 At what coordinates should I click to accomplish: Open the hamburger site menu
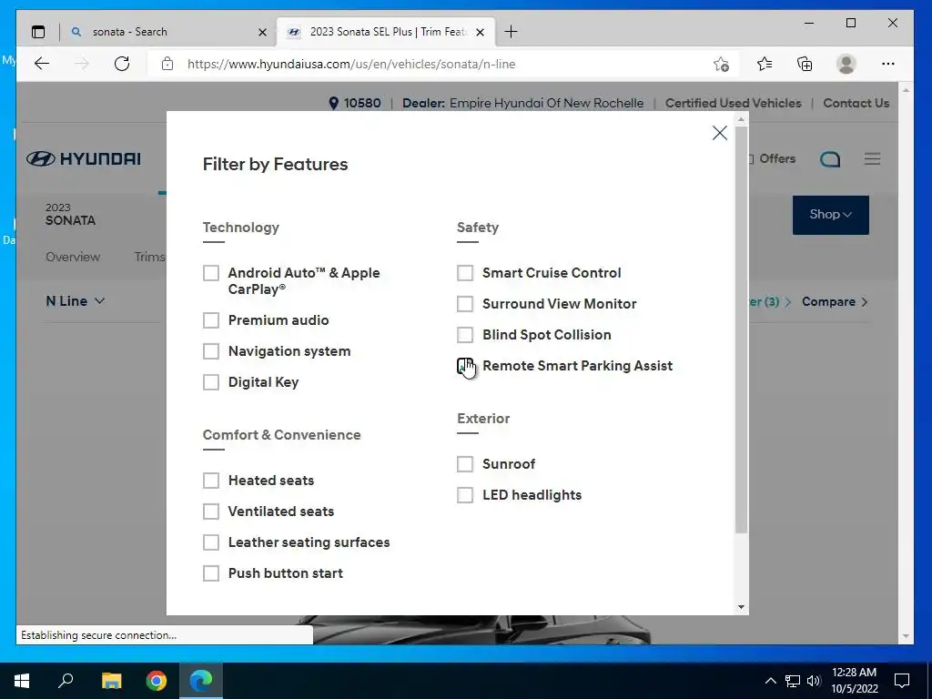tap(872, 158)
